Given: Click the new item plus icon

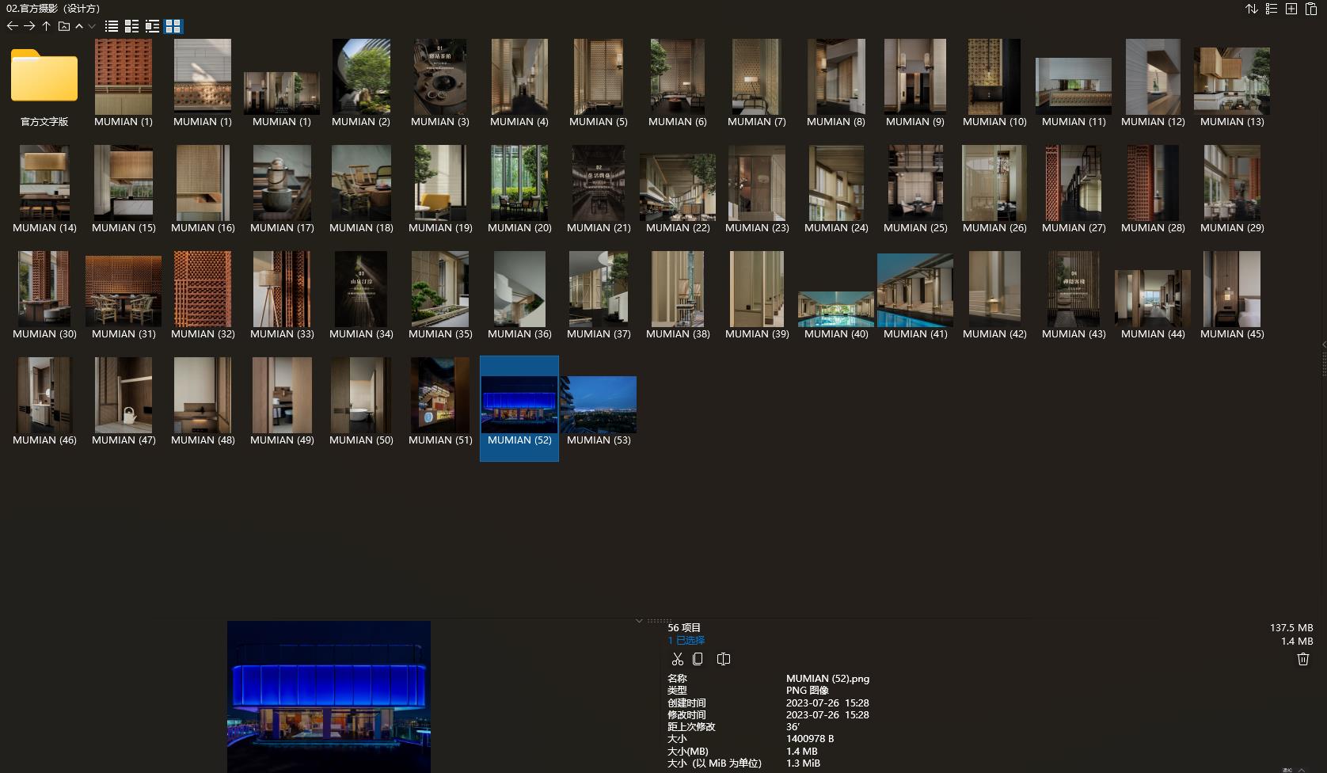Looking at the screenshot, I should [x=1291, y=10].
